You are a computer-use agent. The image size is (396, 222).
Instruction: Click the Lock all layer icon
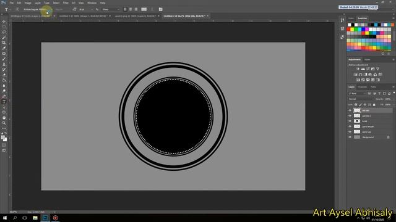pyautogui.click(x=374, y=105)
